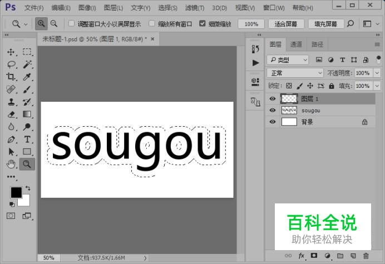Screen dimensions: 385x264
Task: Select the Horizontal Type tool
Action: pyautogui.click(x=27, y=140)
